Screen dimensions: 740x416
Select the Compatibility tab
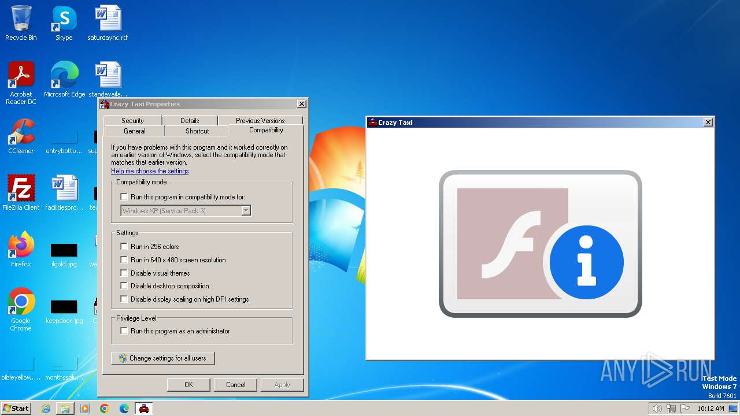click(x=266, y=130)
